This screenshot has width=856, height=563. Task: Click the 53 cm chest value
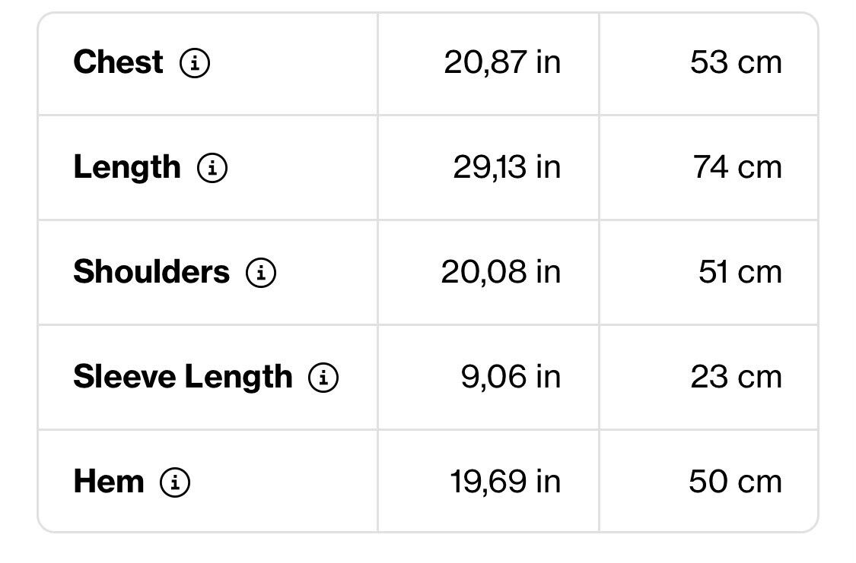point(736,62)
